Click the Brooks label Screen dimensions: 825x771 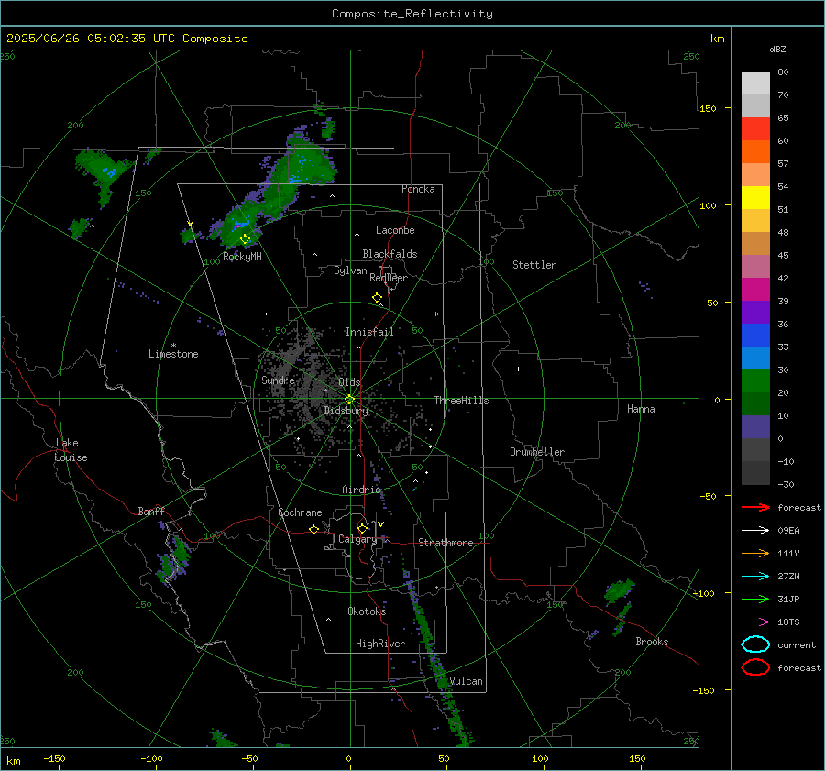tap(652, 642)
